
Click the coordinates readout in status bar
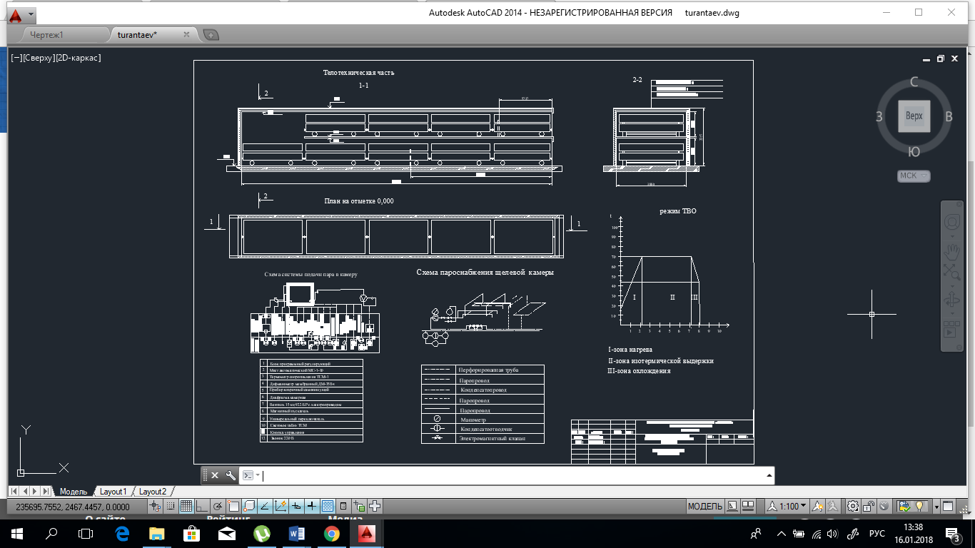click(x=73, y=507)
